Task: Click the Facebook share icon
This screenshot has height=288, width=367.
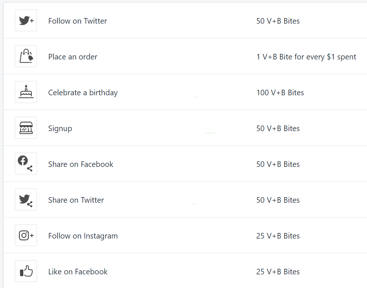Action: pyautogui.click(x=26, y=164)
